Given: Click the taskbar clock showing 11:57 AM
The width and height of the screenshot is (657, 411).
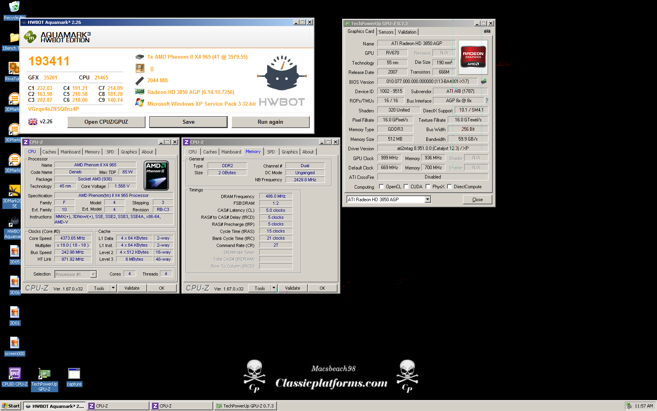Looking at the screenshot, I should point(644,406).
